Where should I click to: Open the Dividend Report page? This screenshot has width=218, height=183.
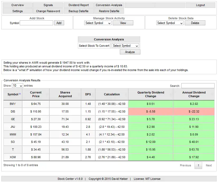pos(79,5)
